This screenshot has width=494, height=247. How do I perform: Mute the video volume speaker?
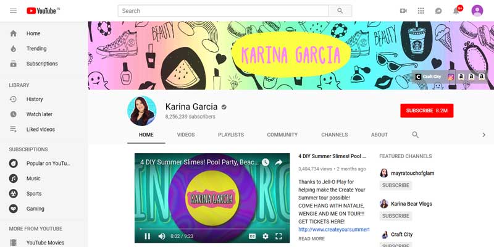tap(162, 236)
